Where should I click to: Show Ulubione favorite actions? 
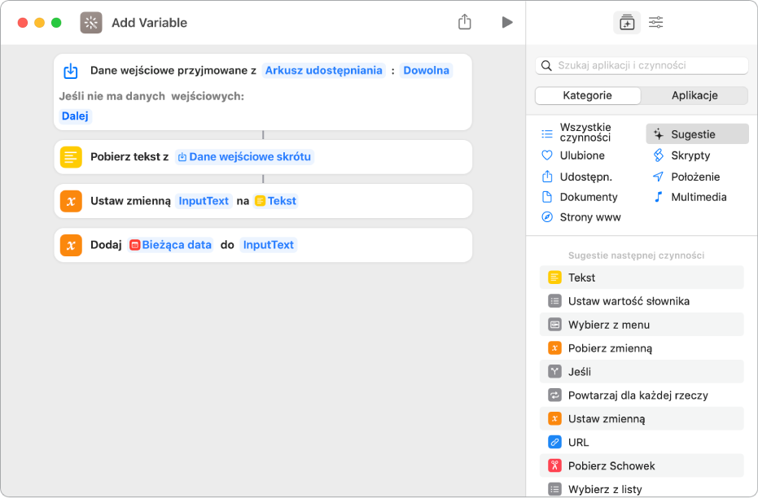click(x=581, y=155)
